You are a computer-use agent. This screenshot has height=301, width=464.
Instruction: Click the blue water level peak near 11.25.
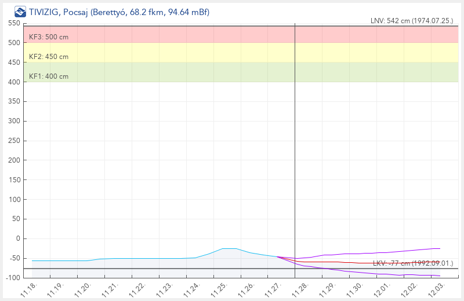pos(229,248)
